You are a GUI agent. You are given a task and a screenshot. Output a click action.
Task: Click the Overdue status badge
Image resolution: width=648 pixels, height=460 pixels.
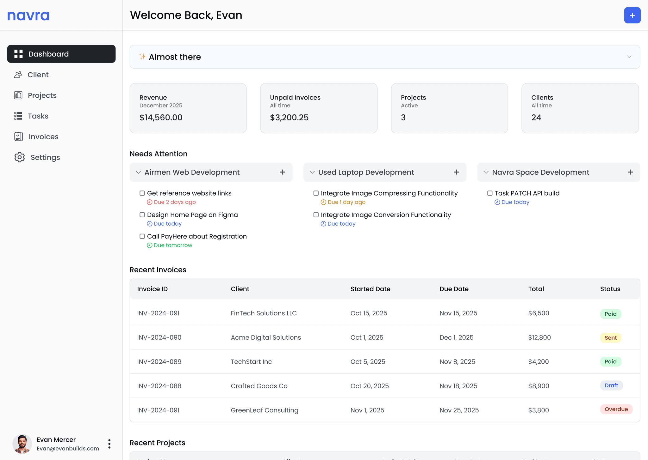[616, 409]
